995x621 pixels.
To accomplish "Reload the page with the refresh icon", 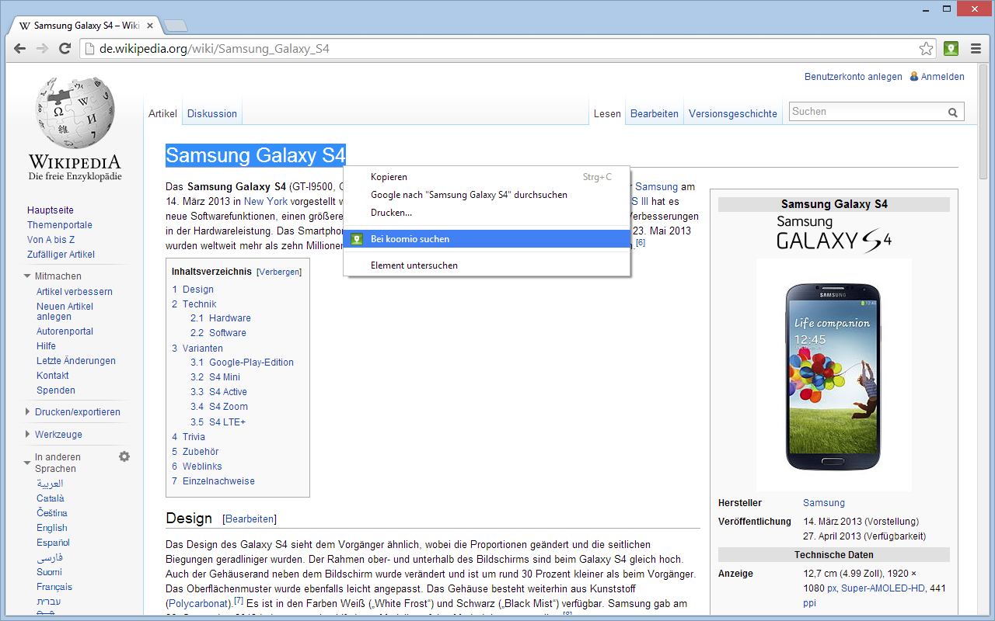I will tap(65, 49).
